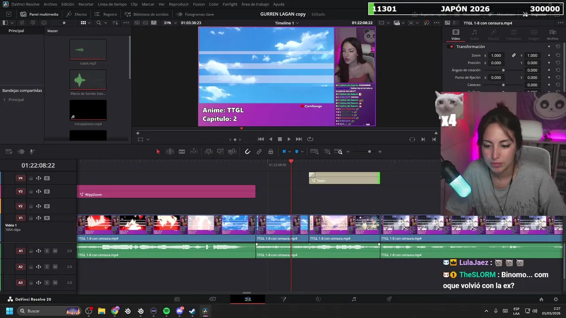Viewport: 566px width, 318px height.
Task: Open the Efectos panel
Action: click(76, 14)
